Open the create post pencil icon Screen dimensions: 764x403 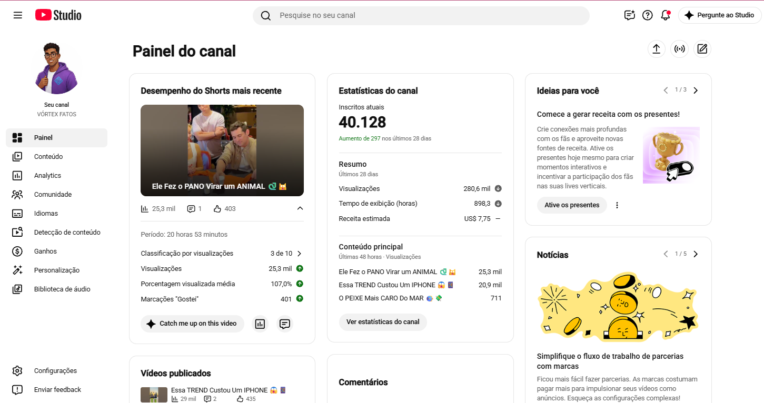702,49
